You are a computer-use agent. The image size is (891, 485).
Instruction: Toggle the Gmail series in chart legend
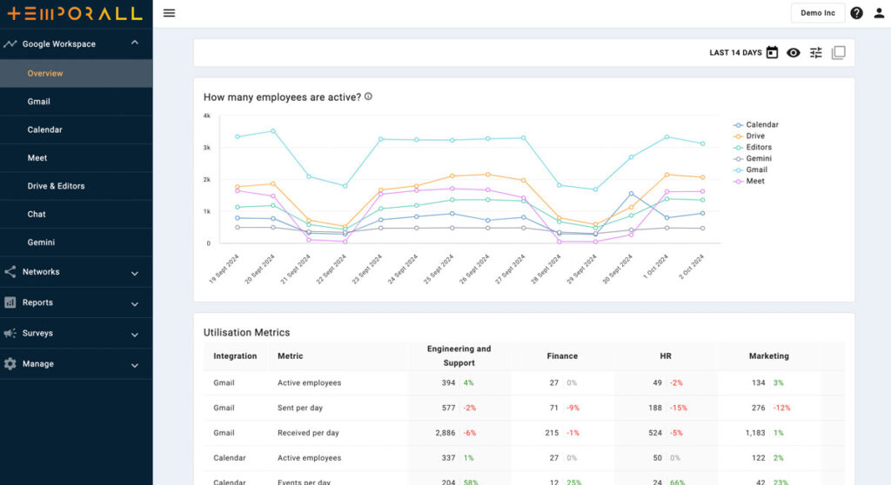pyautogui.click(x=750, y=169)
